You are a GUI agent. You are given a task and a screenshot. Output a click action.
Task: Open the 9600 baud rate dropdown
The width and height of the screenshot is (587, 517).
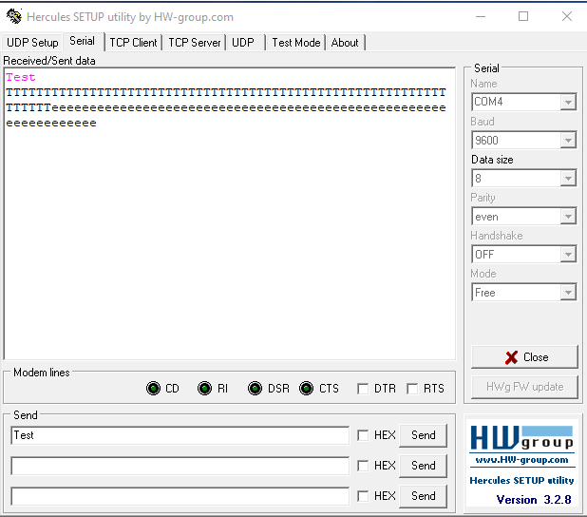[568, 140]
